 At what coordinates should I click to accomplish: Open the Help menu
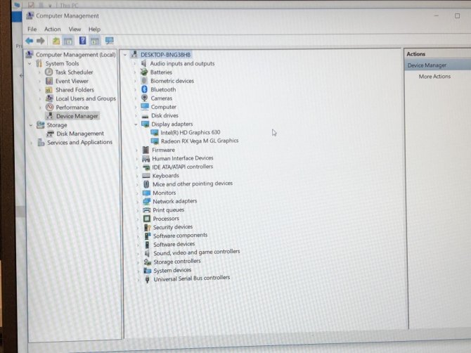coord(94,29)
